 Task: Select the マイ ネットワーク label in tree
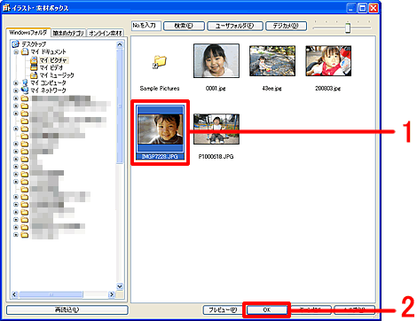pyautogui.click(x=48, y=90)
